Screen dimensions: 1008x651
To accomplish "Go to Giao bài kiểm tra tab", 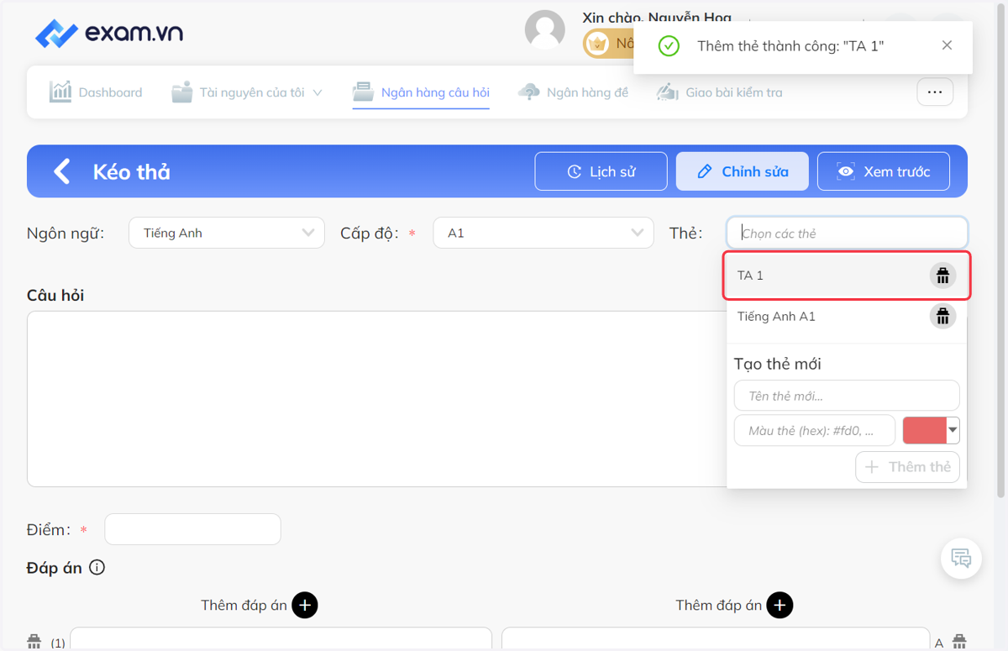I will 719,92.
